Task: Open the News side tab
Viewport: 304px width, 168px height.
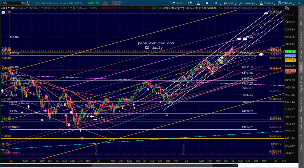Action: [301, 147]
